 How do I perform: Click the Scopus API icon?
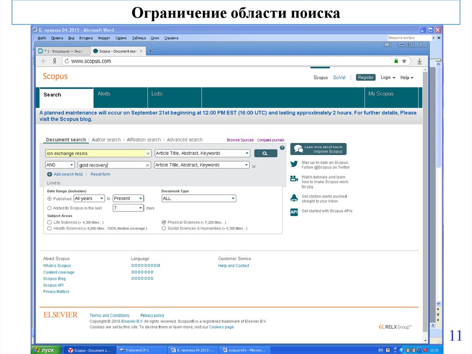[294, 212]
